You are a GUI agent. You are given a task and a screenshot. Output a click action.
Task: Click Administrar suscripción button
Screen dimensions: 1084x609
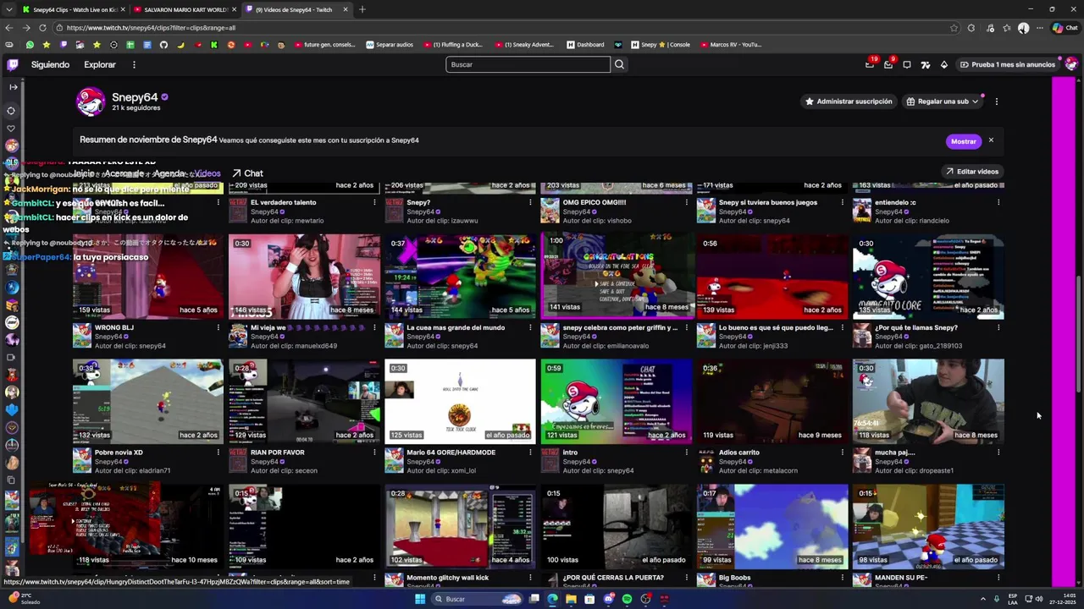(849, 101)
